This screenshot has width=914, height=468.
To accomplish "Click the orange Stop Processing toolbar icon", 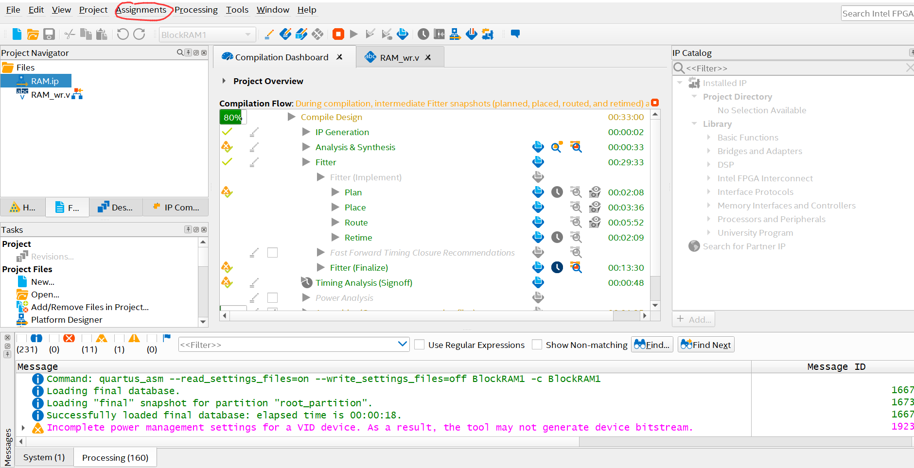I will [338, 34].
